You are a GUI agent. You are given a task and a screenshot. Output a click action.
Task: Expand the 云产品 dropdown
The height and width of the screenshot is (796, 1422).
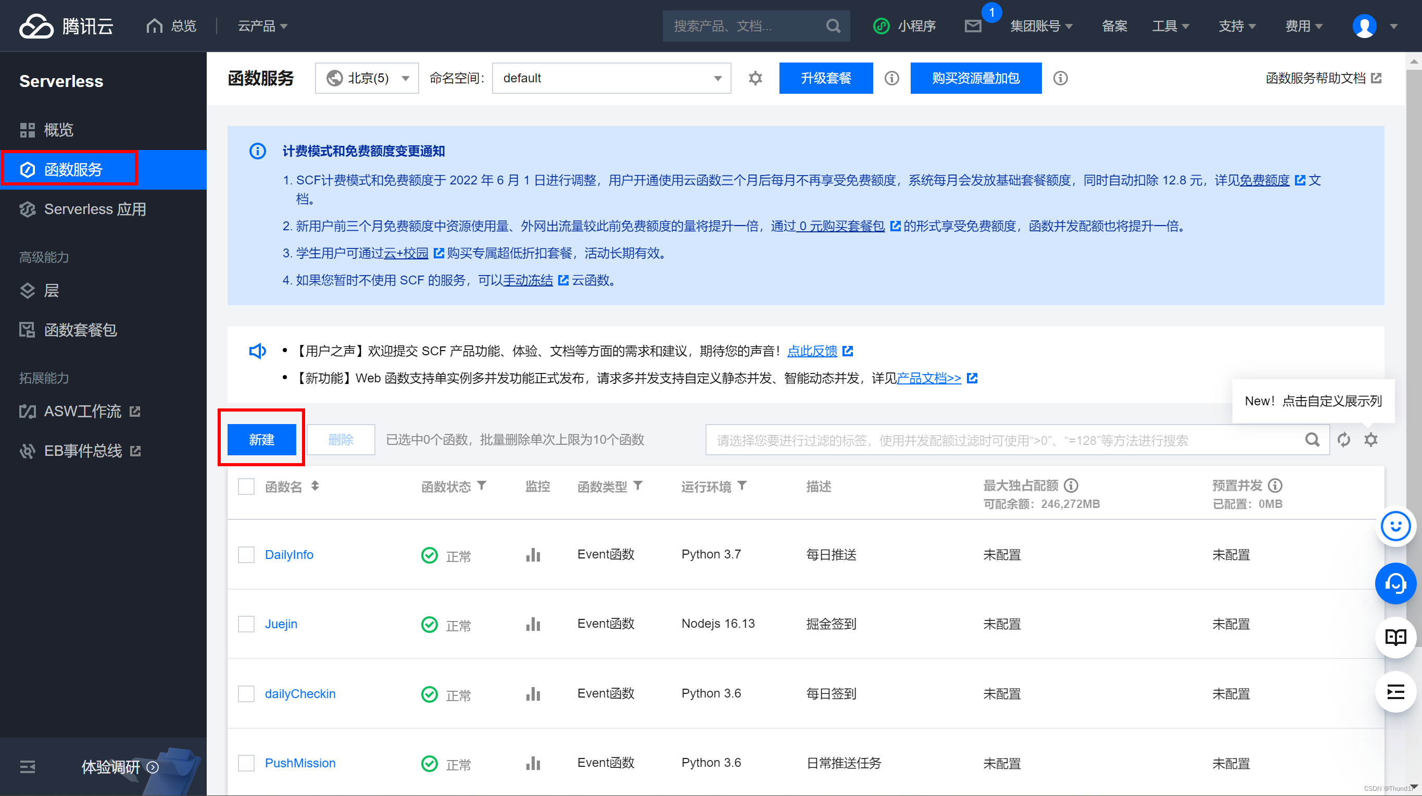tap(262, 26)
